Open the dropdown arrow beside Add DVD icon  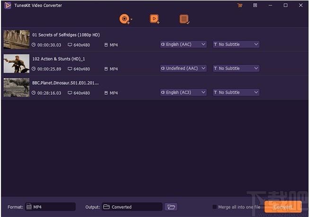(x=132, y=19)
